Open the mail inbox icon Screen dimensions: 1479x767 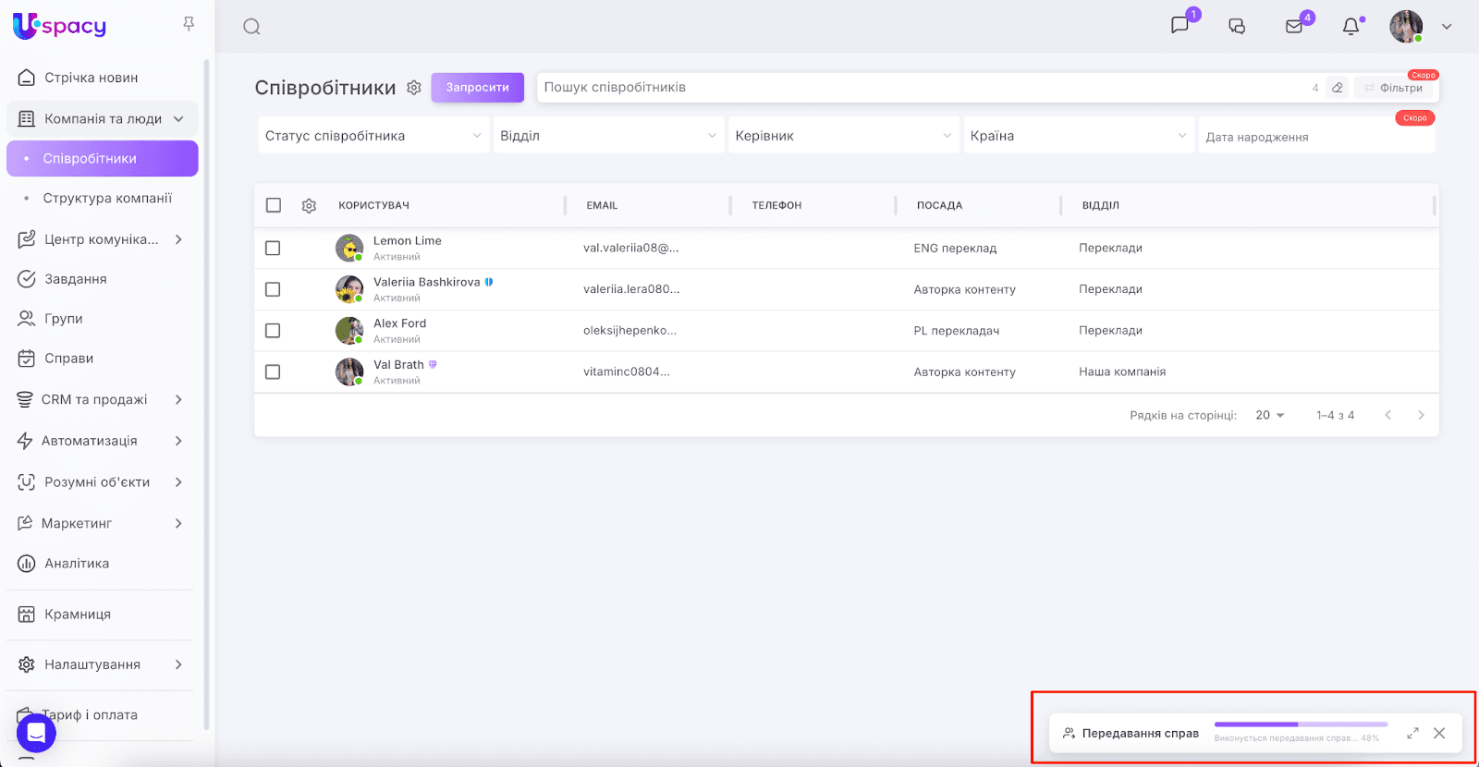pos(1294,26)
